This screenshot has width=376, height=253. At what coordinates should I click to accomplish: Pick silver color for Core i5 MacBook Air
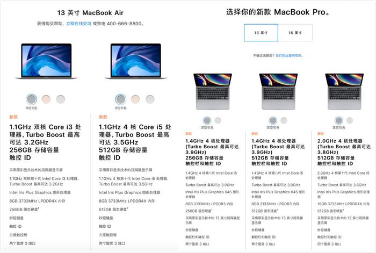[x=150, y=99]
